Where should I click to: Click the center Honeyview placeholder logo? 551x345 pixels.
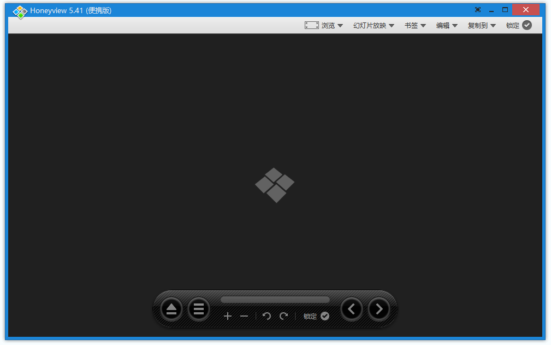point(275,185)
